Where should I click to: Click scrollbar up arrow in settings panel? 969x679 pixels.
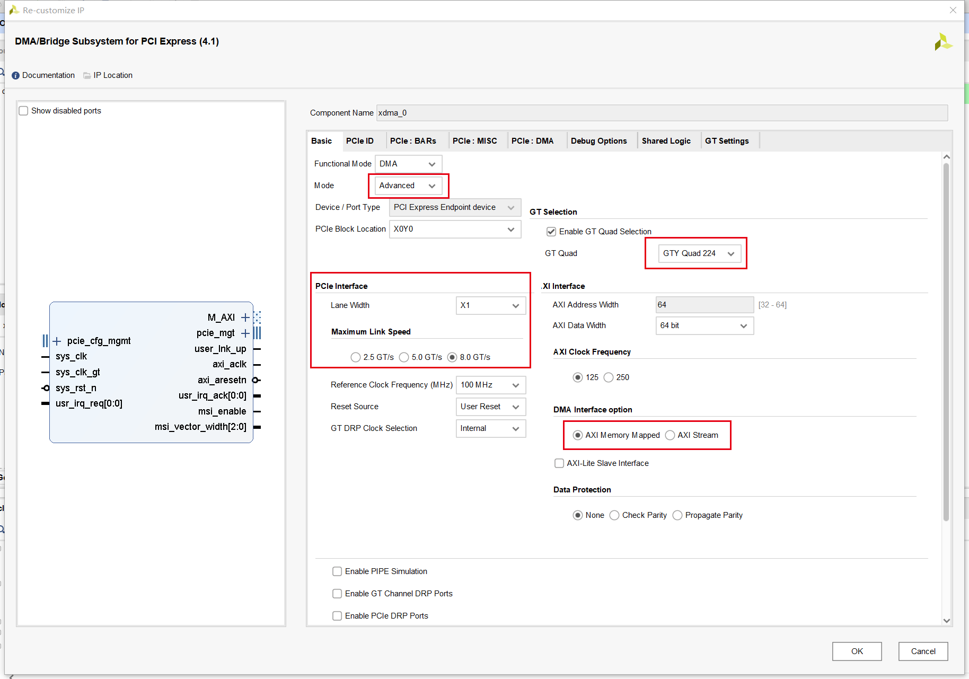click(946, 157)
